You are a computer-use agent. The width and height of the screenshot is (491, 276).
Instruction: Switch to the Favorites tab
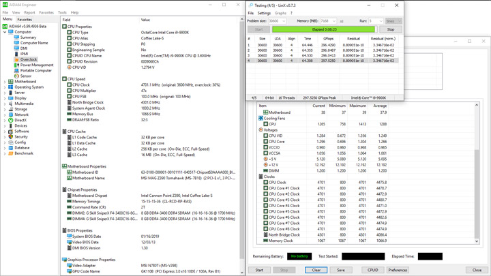tap(25, 19)
